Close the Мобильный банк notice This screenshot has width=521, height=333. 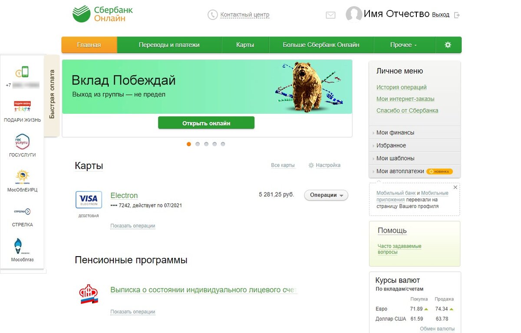[x=455, y=188]
